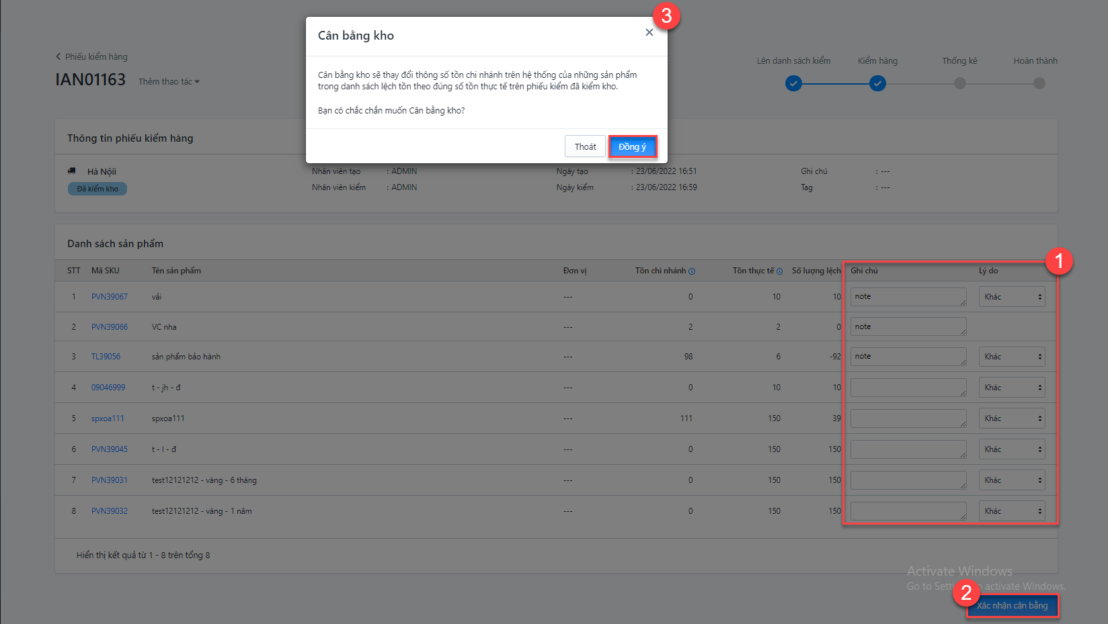This screenshot has width=1108, height=624.
Task: Open SKU link PVN39067
Action: (110, 296)
